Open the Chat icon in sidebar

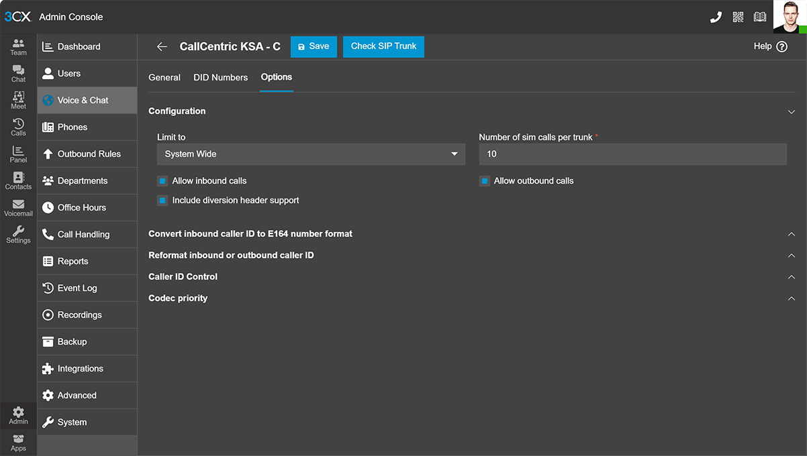point(18,74)
